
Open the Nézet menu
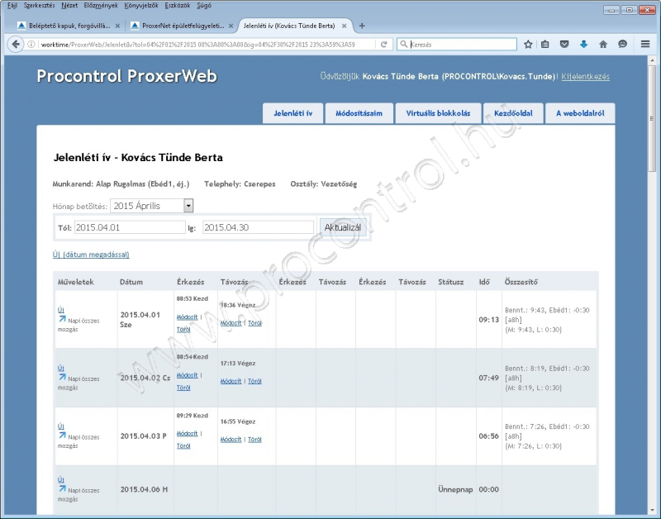point(69,6)
